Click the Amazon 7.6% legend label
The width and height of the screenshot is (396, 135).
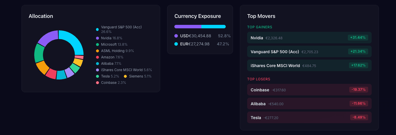[x=112, y=57]
